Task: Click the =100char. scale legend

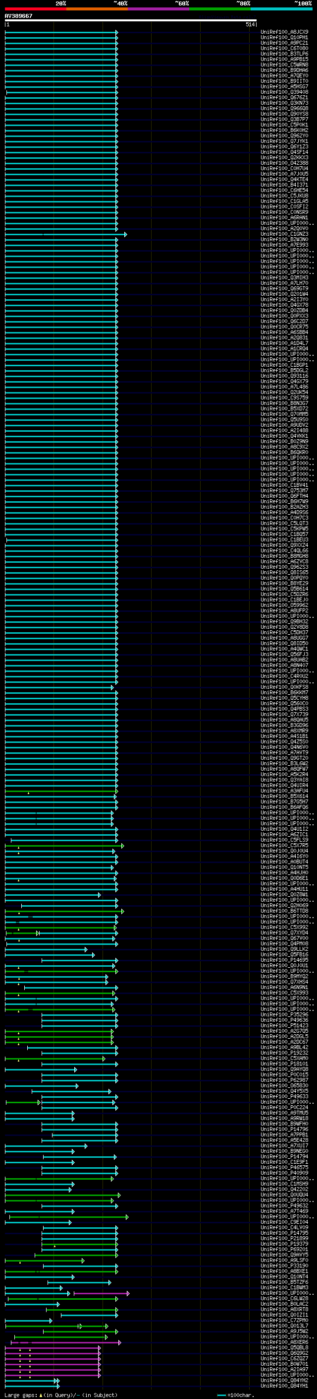Action: pyautogui.click(x=236, y=1395)
